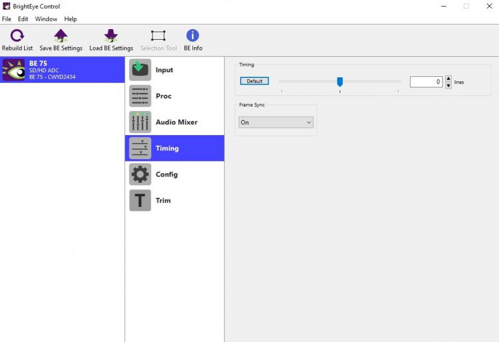Close the BrightEye Control window
The height and width of the screenshot is (342, 499).
[x=489, y=6]
